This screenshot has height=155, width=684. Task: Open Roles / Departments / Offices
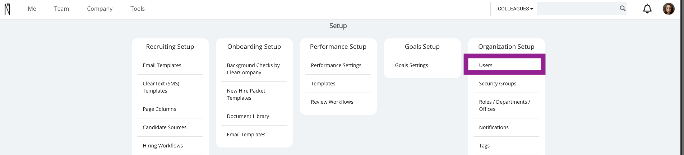click(x=504, y=105)
